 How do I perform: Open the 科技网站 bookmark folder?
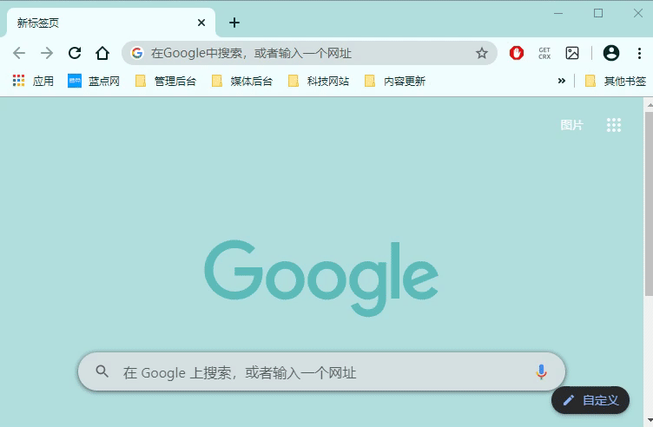coord(319,81)
